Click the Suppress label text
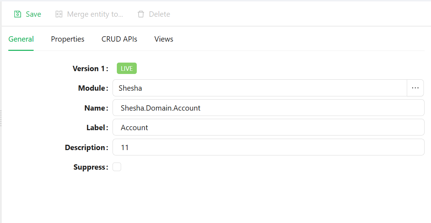 (x=91, y=167)
